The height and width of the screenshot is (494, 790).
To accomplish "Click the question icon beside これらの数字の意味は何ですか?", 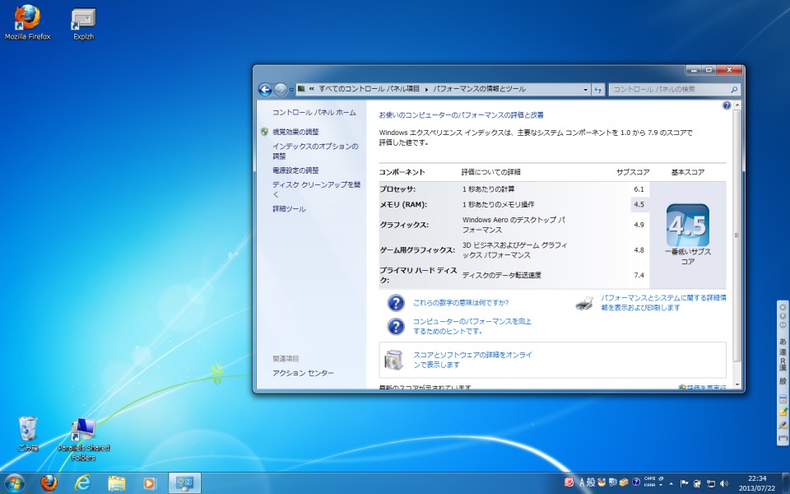I will 396,302.
